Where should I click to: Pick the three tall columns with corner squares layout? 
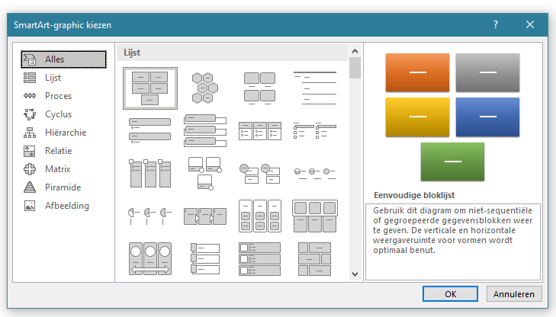(x=150, y=173)
